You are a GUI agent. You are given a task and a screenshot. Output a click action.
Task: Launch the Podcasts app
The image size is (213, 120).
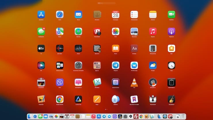coord(172,31)
